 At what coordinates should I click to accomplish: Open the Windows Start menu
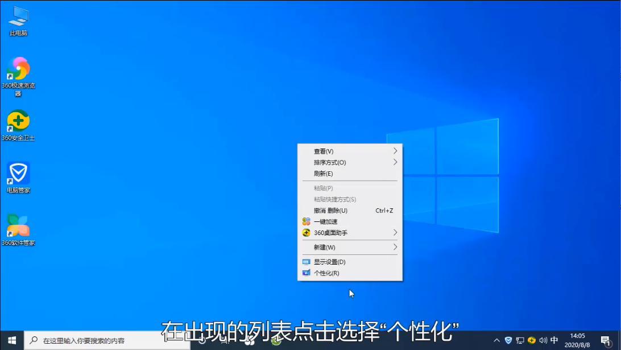(12, 340)
